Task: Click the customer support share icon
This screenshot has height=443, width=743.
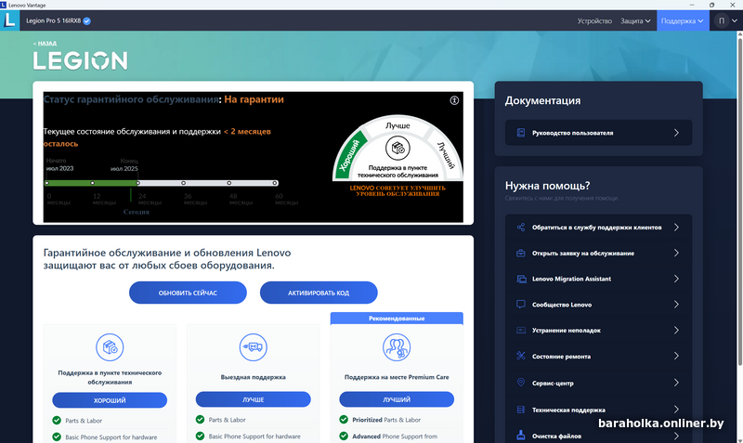Action: [520, 228]
